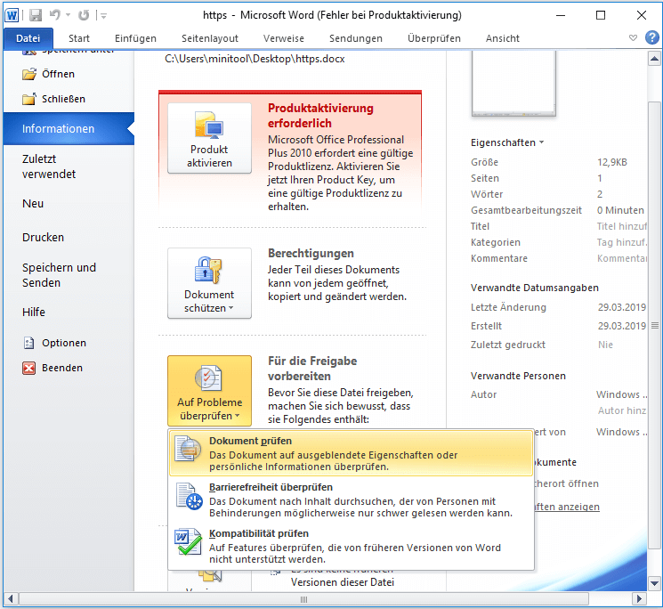This screenshot has width=663, height=609.
Task: Click the Kommentare add field
Action: pyautogui.click(x=621, y=258)
